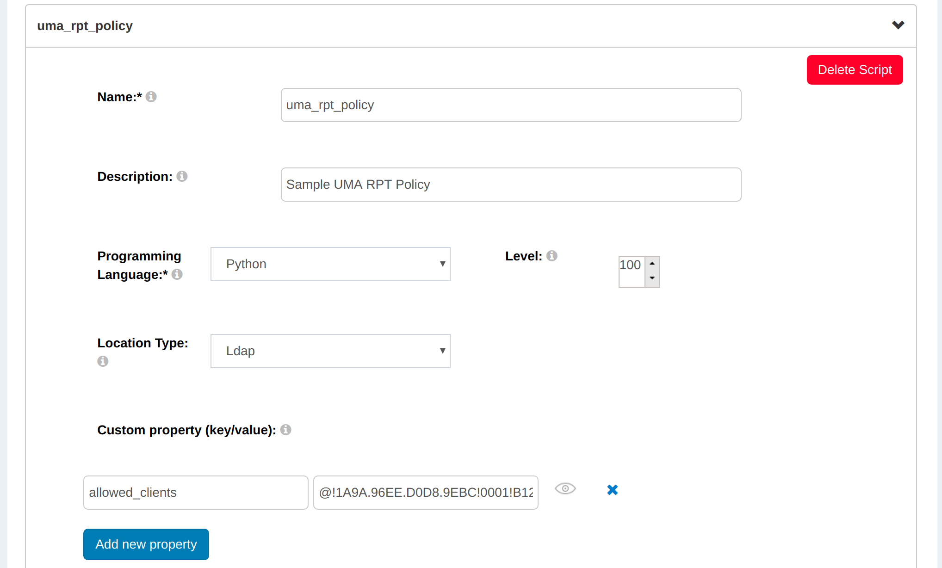Click the info icon beside Level
The height and width of the screenshot is (568, 942).
[x=552, y=255]
